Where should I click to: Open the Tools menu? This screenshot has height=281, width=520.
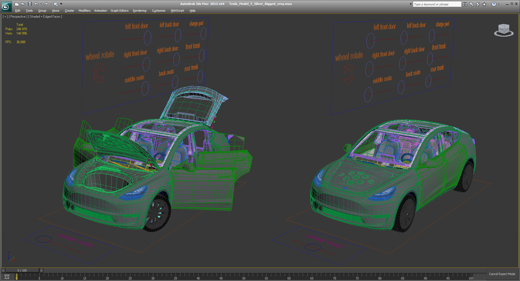point(29,11)
